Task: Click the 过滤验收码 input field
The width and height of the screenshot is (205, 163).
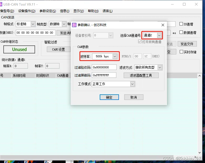Action: pyautogui.click(x=104, y=67)
